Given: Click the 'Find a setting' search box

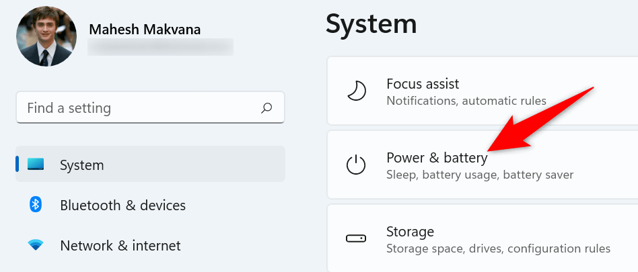Looking at the screenshot, I should pyautogui.click(x=135, y=108).
